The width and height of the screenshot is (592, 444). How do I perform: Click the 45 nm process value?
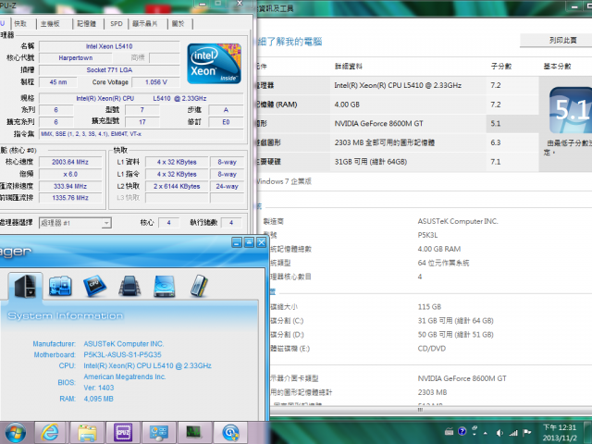tap(58, 82)
